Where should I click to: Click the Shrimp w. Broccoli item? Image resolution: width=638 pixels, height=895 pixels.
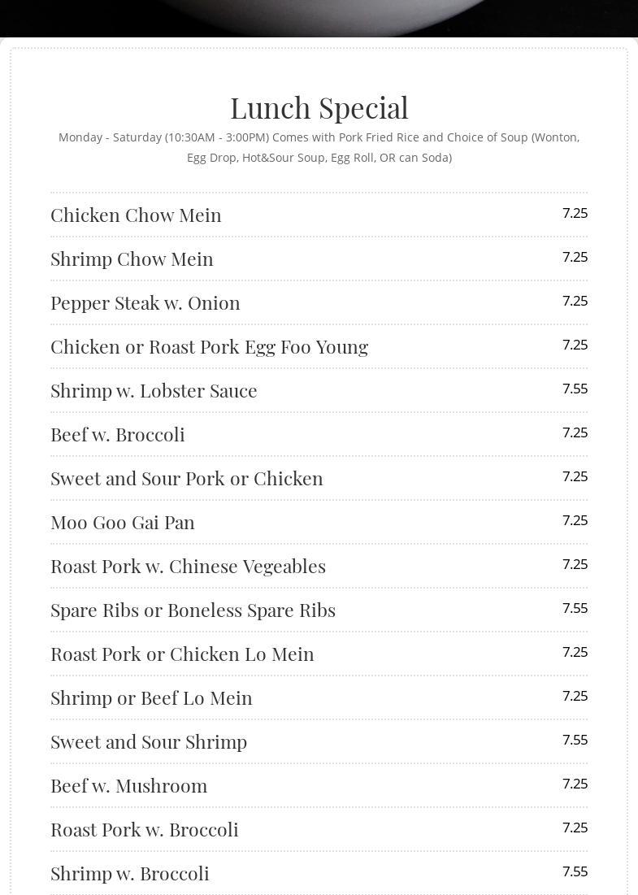pyautogui.click(x=130, y=873)
